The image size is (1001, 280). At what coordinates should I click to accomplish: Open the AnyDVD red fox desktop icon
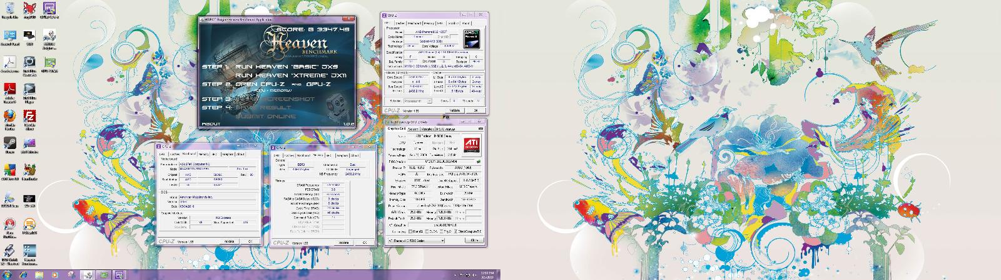pos(29,11)
